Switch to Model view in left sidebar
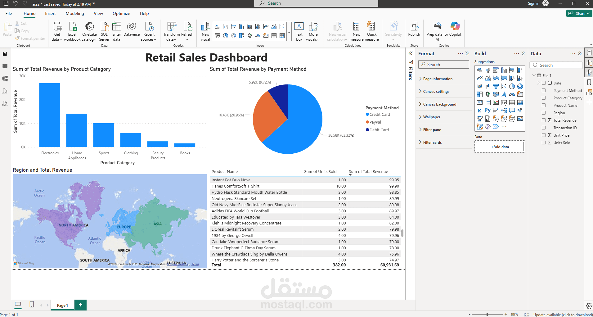This screenshot has height=317, width=593. (x=5, y=79)
